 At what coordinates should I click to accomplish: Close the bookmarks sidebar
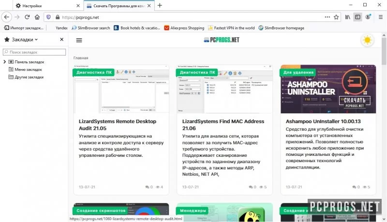point(62,40)
